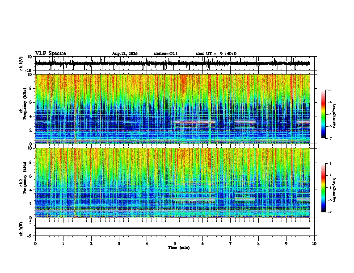Click the time axis tick label '10'
Screen dimensions: 354x273
[x=314, y=244]
